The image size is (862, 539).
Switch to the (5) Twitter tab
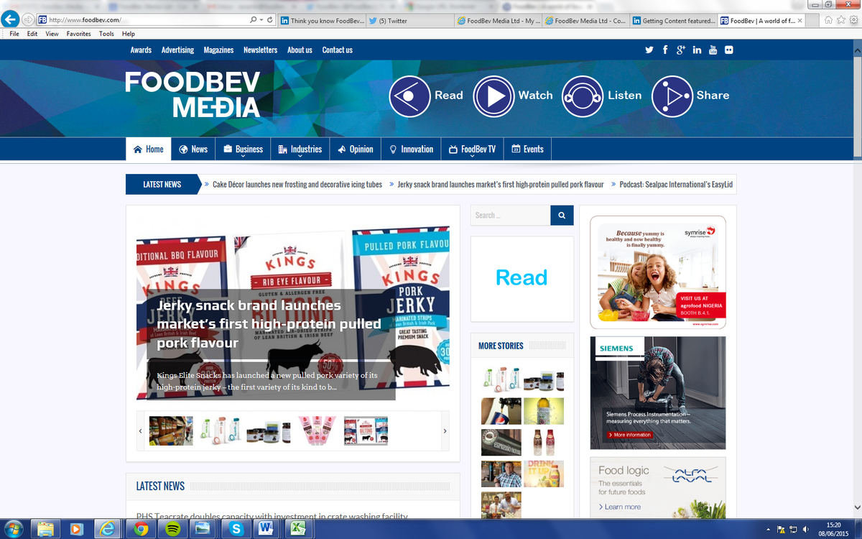(x=410, y=21)
